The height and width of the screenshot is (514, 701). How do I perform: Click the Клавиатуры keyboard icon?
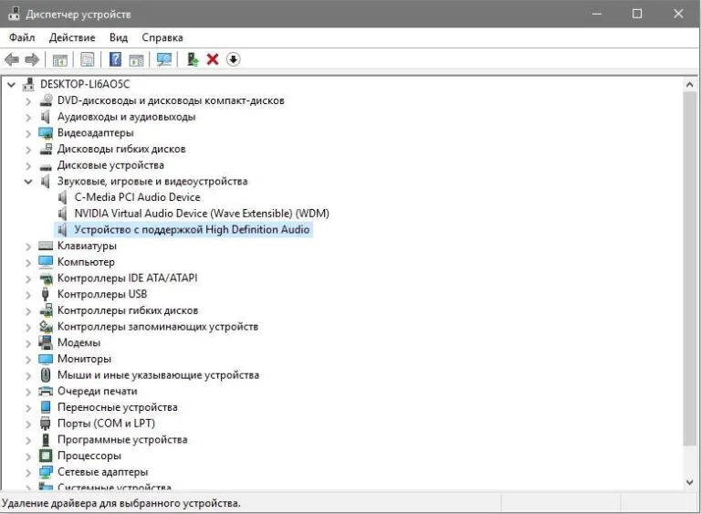pyautogui.click(x=46, y=246)
